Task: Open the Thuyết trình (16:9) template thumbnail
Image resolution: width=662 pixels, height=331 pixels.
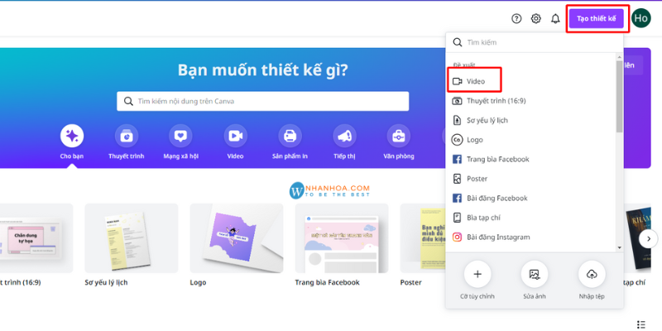Action: point(36,238)
